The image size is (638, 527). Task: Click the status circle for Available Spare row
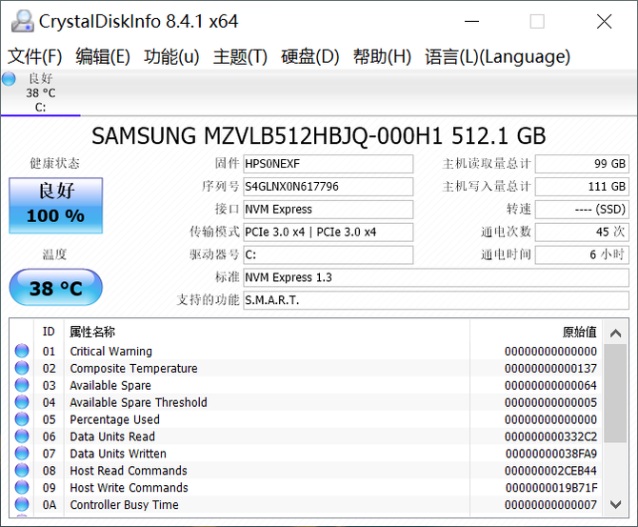pos(22,385)
